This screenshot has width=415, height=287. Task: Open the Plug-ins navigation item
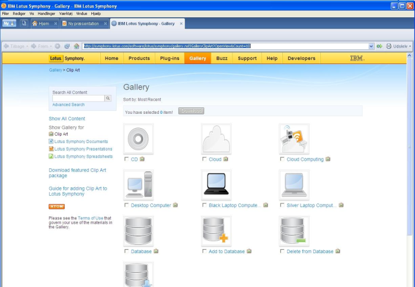click(x=170, y=58)
